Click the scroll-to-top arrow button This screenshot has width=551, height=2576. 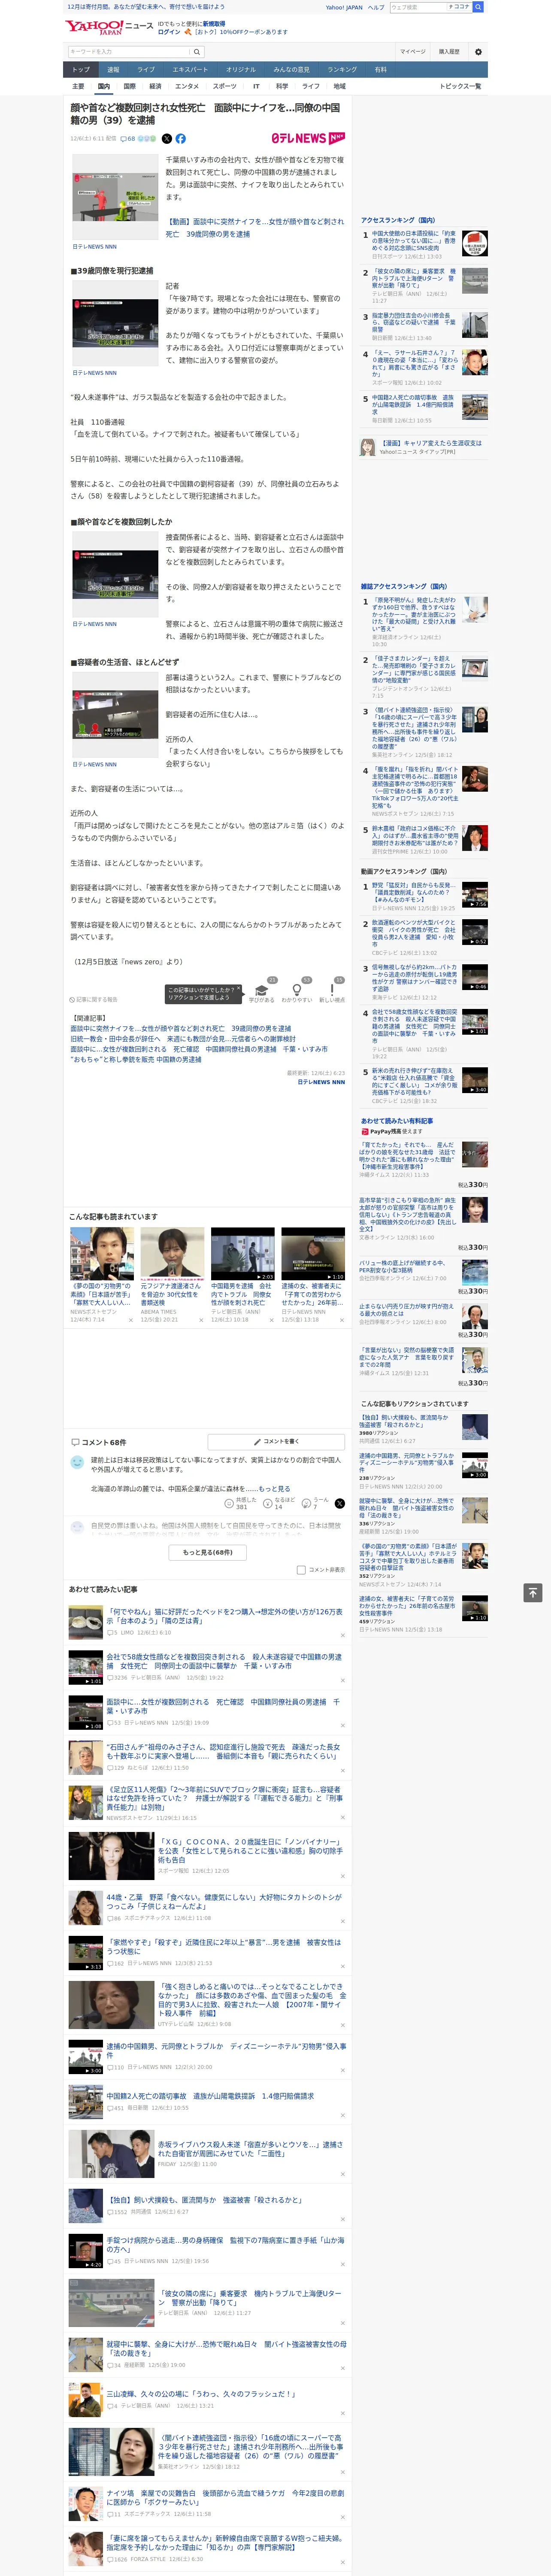point(533,1592)
